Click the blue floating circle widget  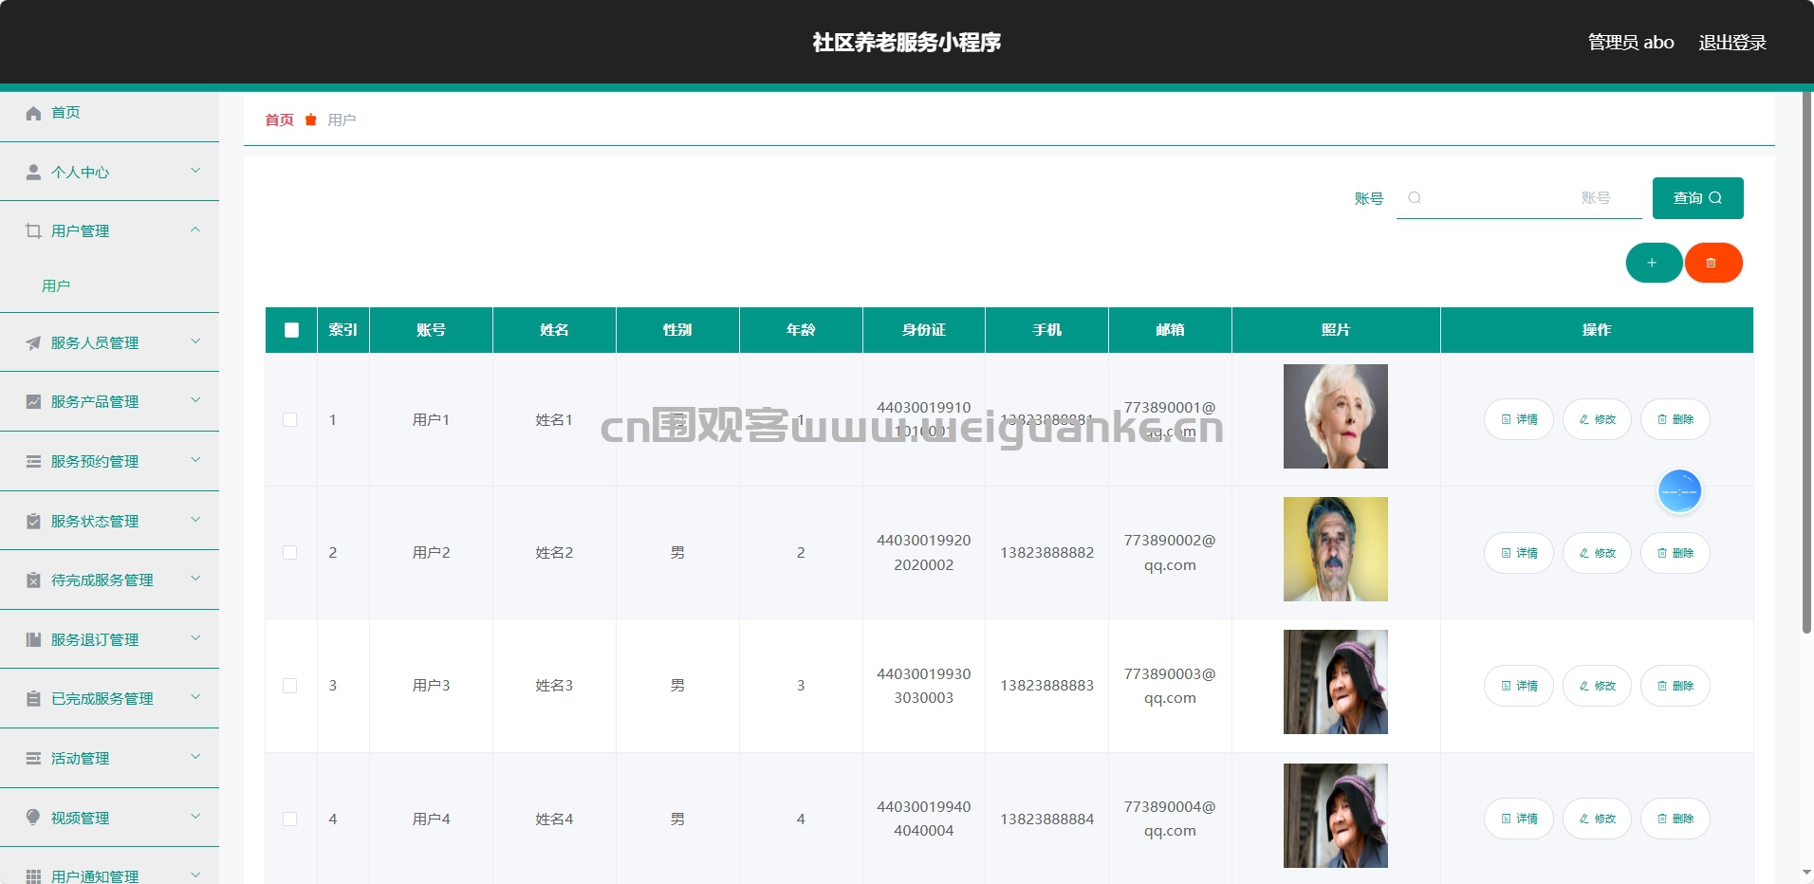pyautogui.click(x=1679, y=491)
